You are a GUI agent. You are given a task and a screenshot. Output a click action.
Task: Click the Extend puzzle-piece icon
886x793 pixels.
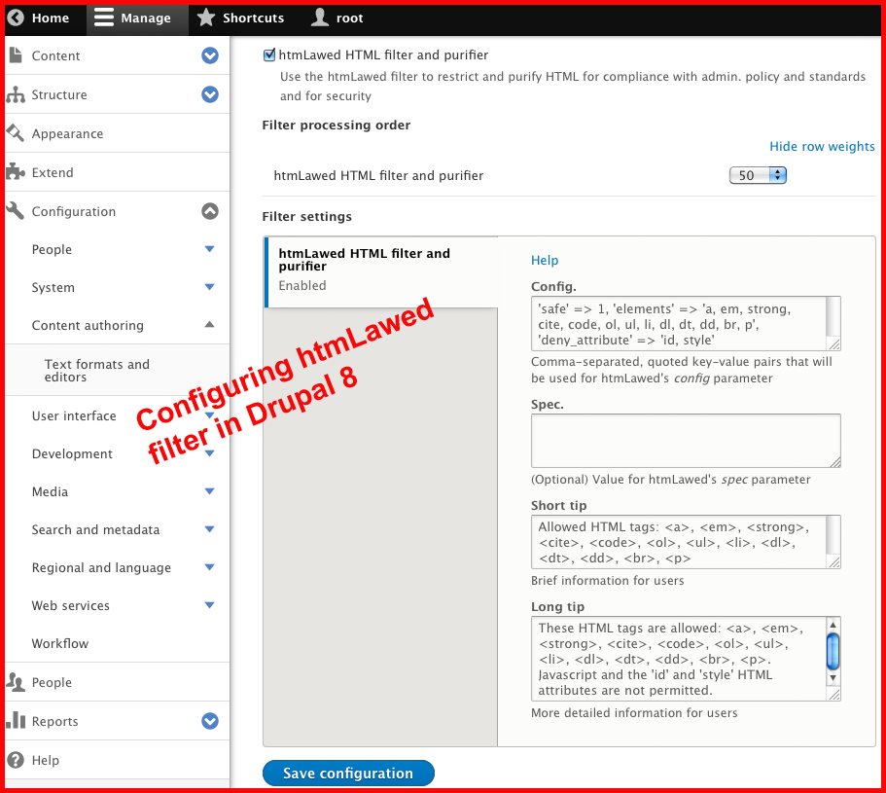[16, 172]
